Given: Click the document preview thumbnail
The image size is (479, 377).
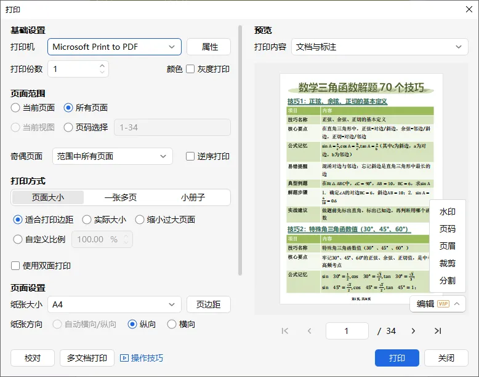Looking at the screenshot, I should coord(361,189).
